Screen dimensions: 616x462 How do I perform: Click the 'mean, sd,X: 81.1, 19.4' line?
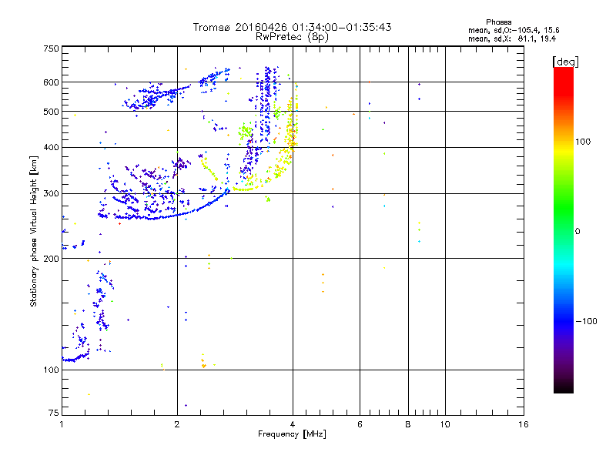point(512,38)
